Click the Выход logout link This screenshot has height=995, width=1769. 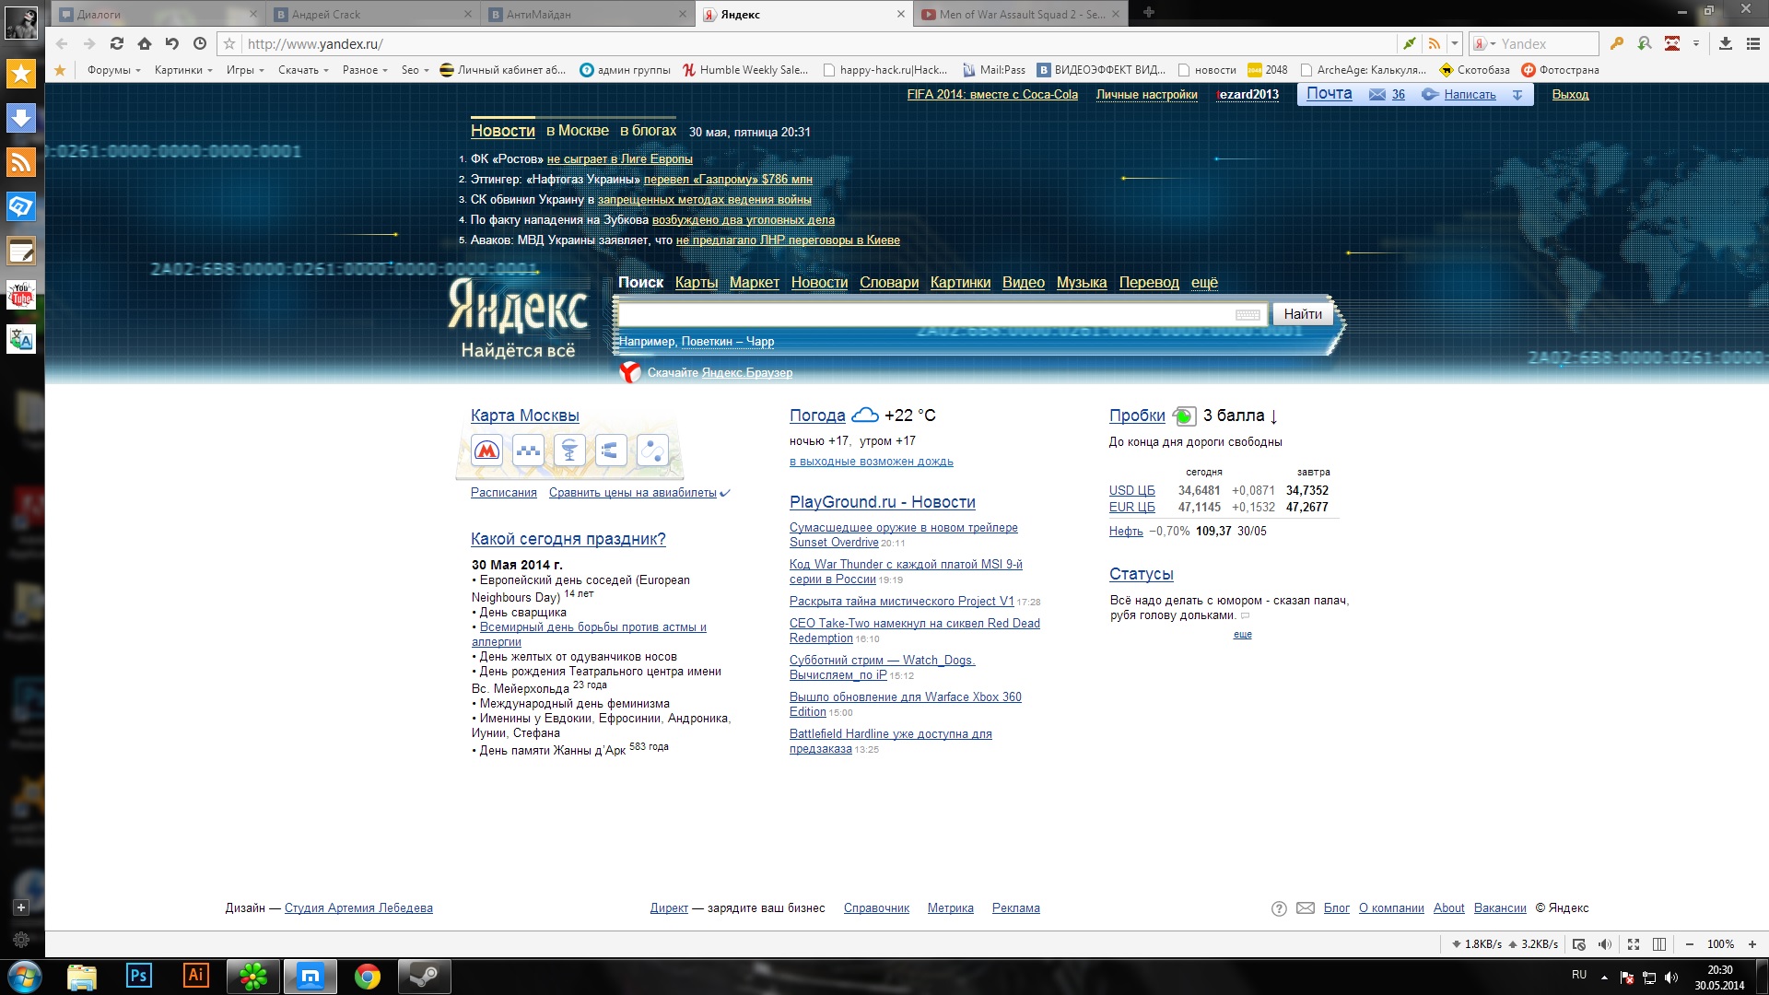coord(1570,95)
